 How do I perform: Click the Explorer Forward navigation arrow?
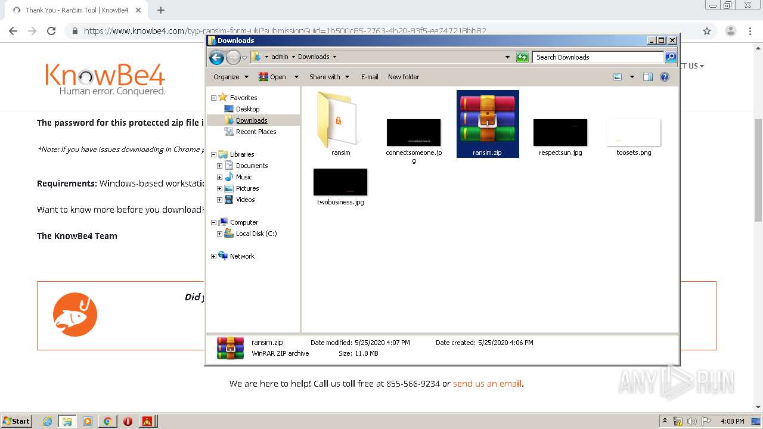[x=233, y=57]
